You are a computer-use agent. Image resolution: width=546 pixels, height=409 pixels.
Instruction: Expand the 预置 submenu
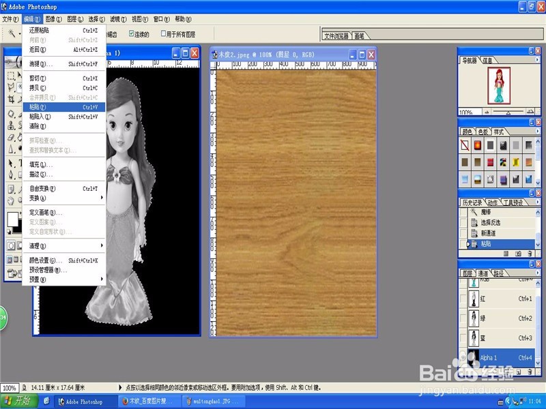click(x=64, y=279)
